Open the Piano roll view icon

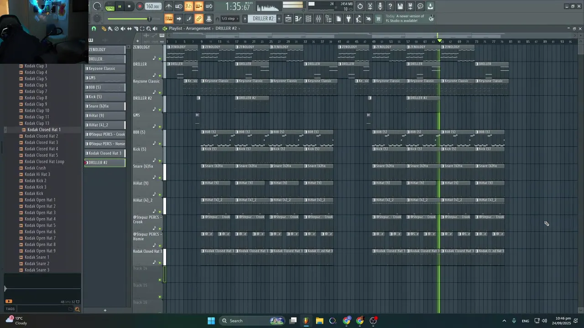[x=298, y=19]
